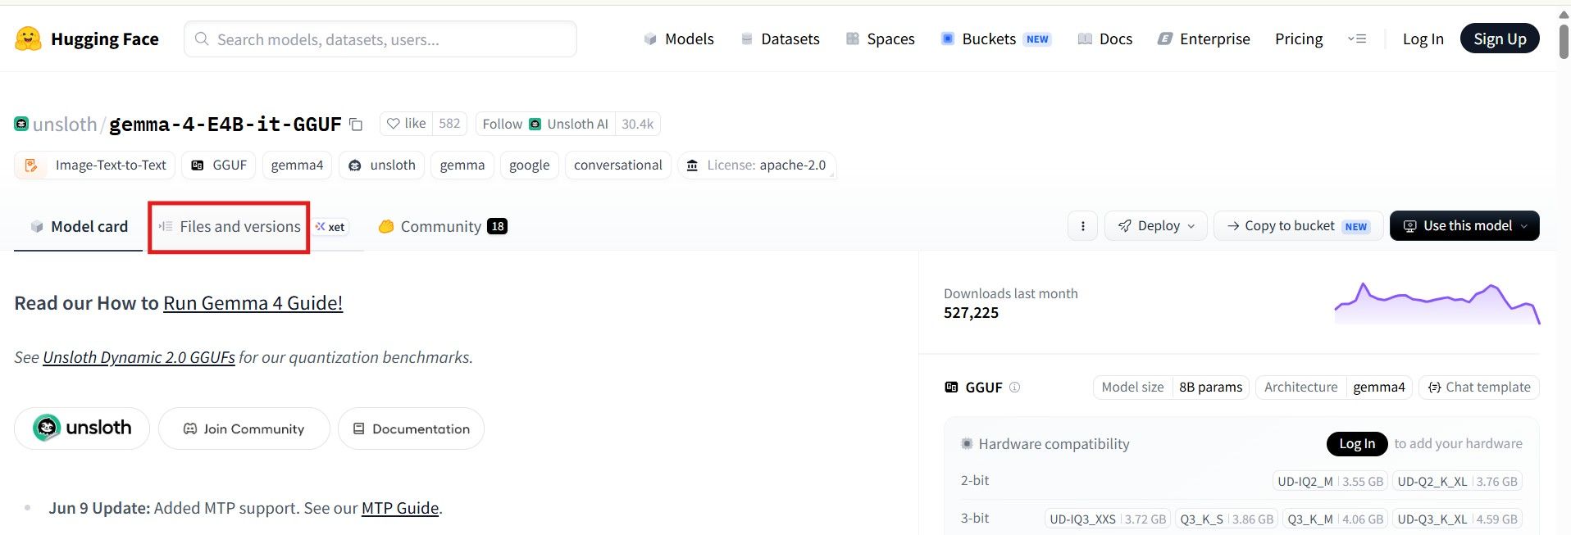Select the UD-Q3_K_XL 4.59 GB quantization
The width and height of the screenshot is (1571, 535).
click(x=1457, y=519)
